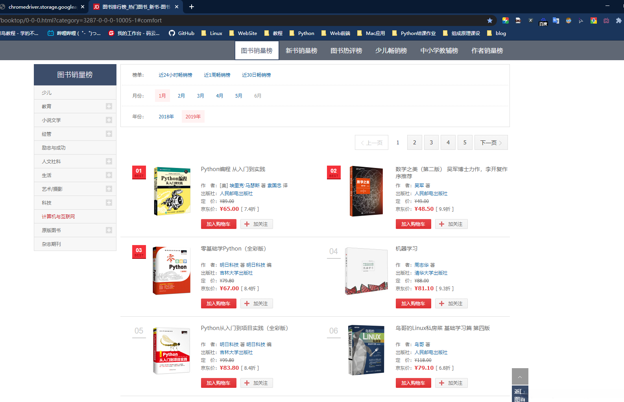Expand the 小说文学 category
The image size is (624, 402).
tap(109, 120)
